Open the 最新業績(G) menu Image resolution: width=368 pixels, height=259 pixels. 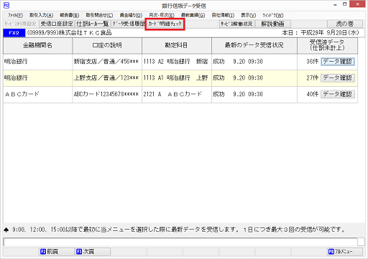coord(193,15)
